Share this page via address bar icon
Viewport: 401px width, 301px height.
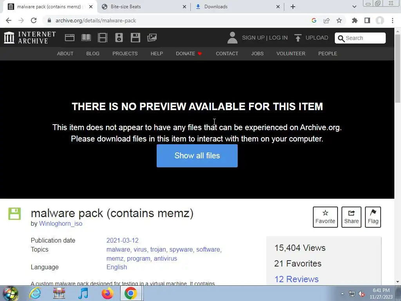click(327, 20)
